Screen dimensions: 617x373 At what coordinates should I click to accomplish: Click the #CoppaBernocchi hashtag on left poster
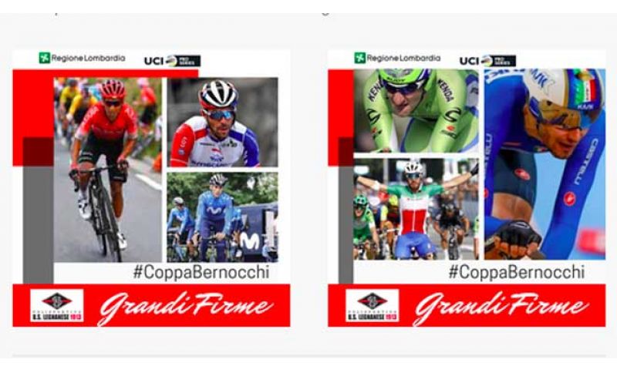(201, 272)
